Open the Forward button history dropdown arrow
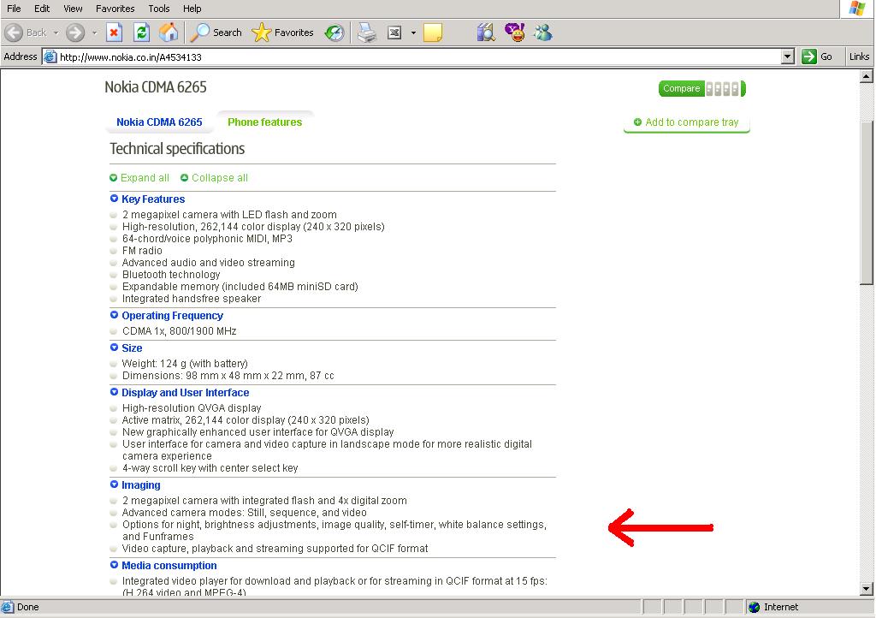This screenshot has width=876, height=618. (x=94, y=33)
